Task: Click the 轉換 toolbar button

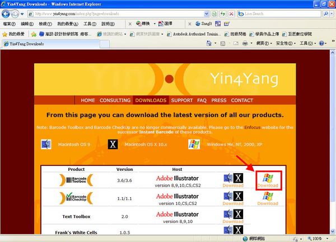Action: pyautogui.click(x=143, y=24)
